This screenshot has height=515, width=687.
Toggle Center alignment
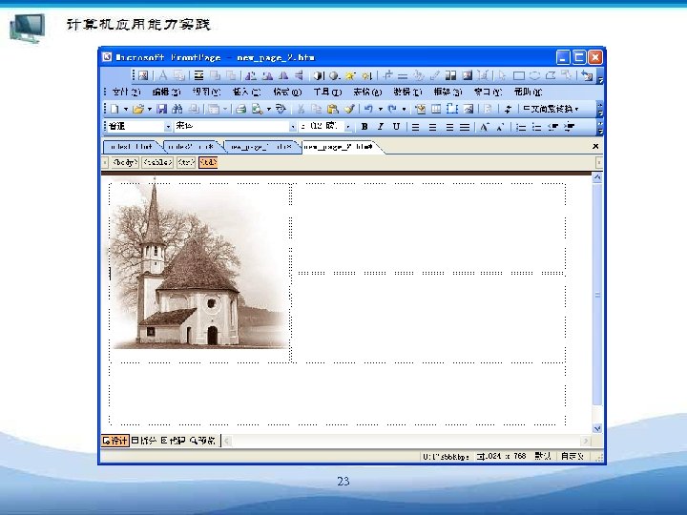(433, 127)
